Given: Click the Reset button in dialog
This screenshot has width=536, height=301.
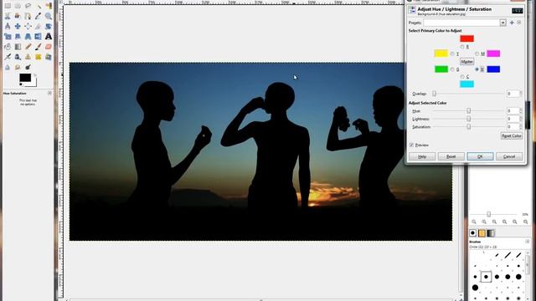Looking at the screenshot, I should [451, 156].
